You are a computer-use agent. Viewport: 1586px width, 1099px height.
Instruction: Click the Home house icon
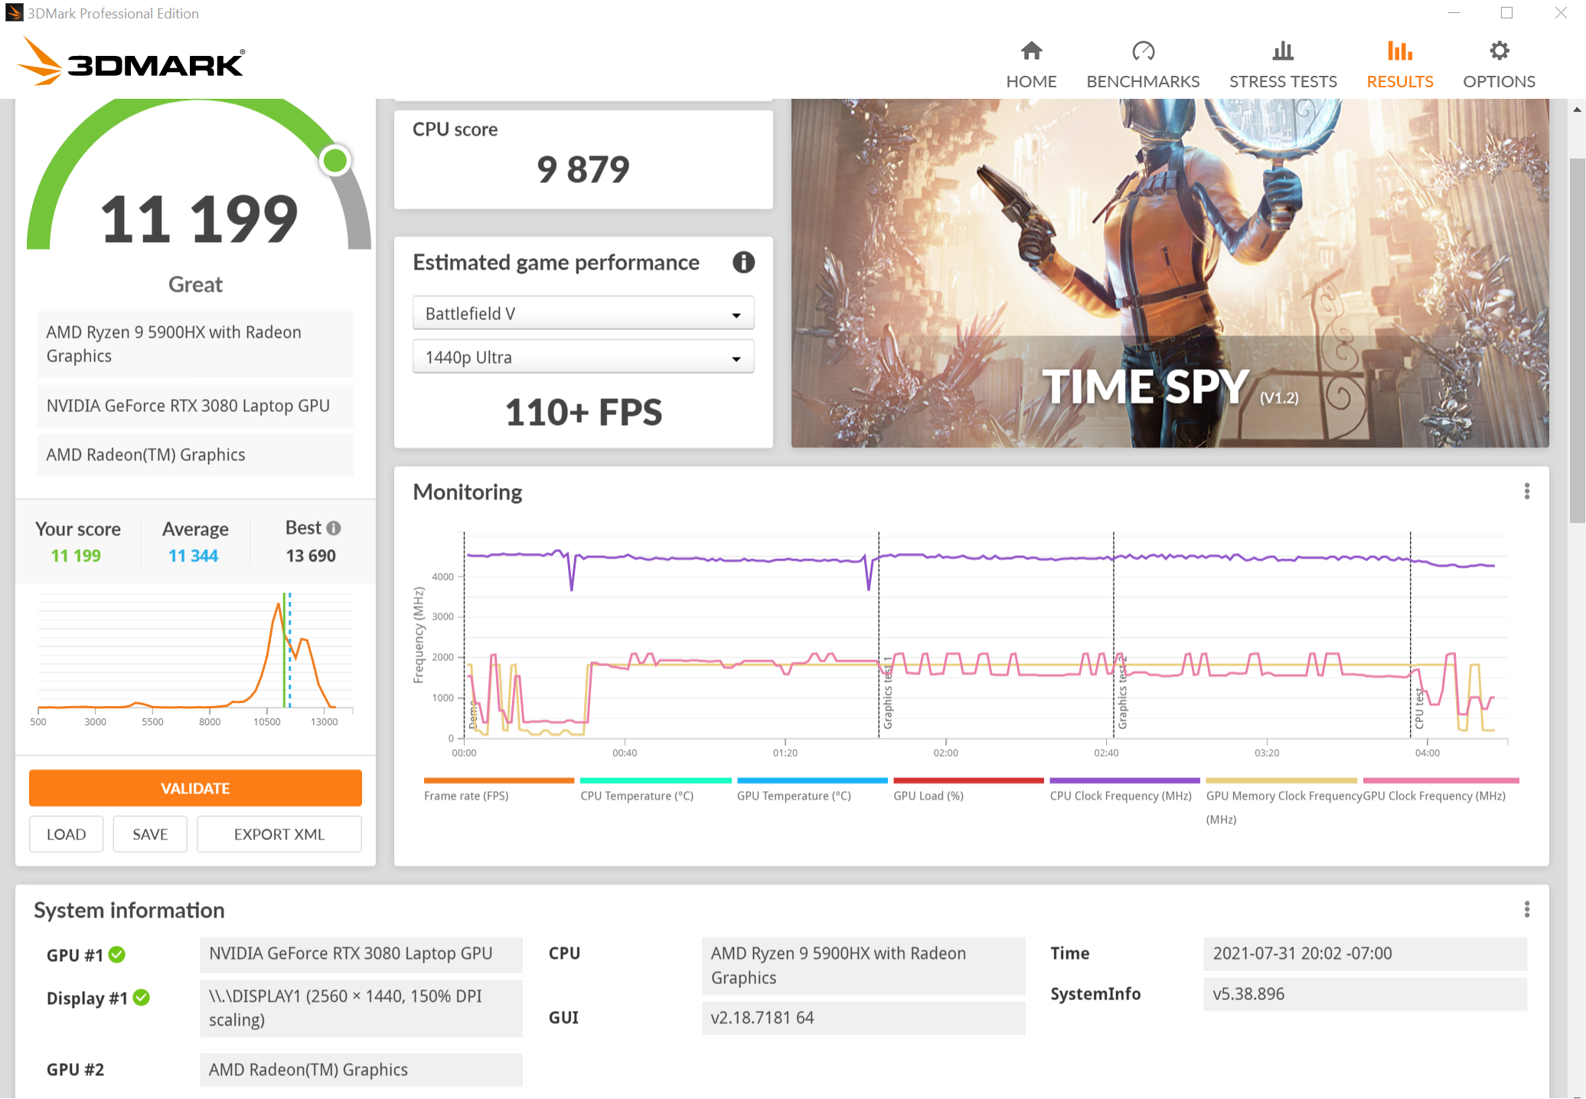1031,51
